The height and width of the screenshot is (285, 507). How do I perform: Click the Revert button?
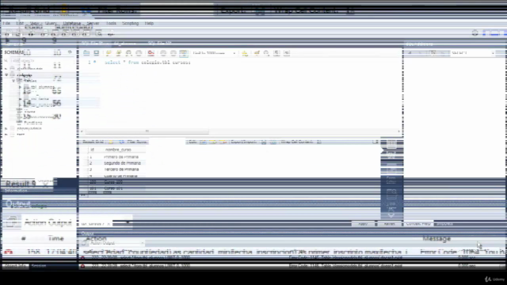click(x=389, y=223)
